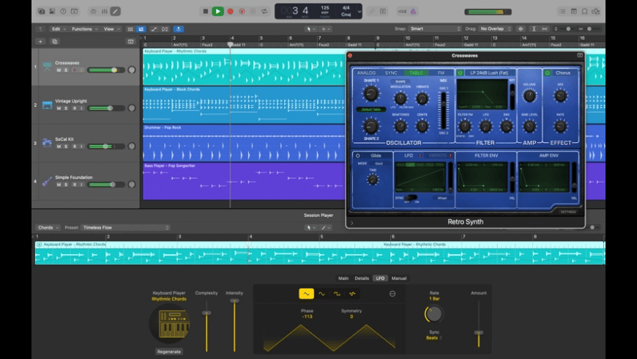Open the Mixer faders icon
Image resolution: width=637 pixels, height=359 pixels.
click(105, 12)
